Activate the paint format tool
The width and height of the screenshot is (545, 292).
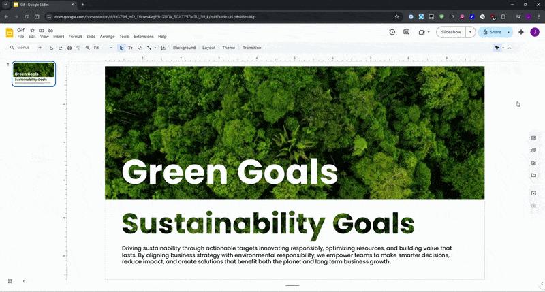coord(78,48)
